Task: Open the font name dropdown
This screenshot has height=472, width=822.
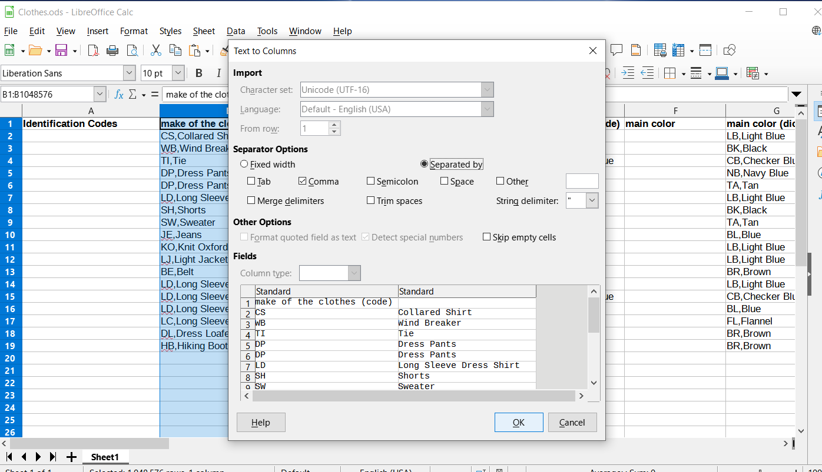Action: [130, 73]
